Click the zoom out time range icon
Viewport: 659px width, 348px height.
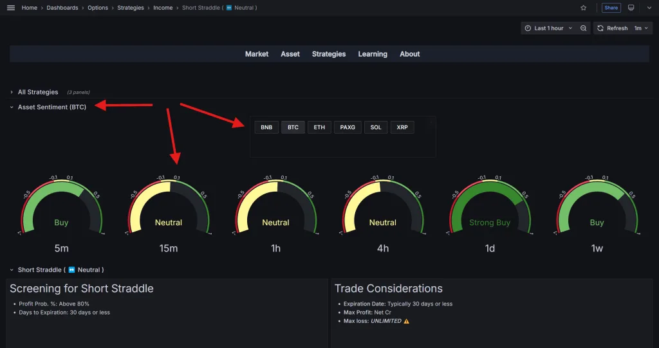pos(583,28)
